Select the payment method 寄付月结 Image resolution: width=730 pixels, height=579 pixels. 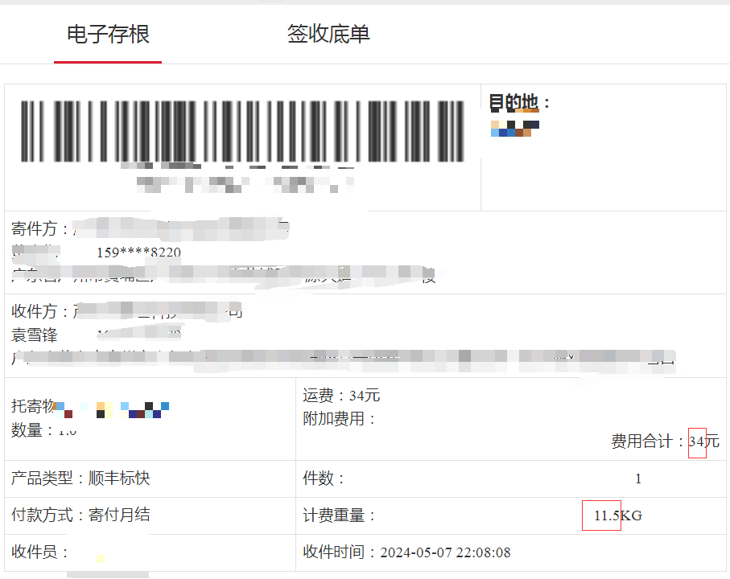[x=119, y=515]
